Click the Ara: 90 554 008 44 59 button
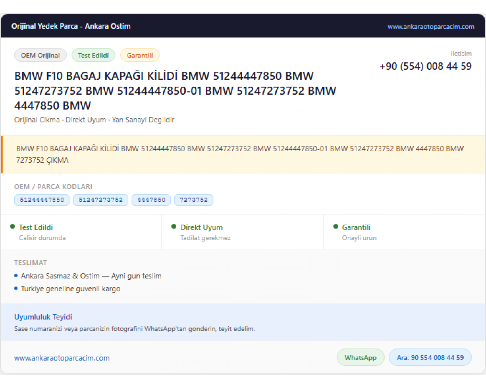 click(x=430, y=358)
